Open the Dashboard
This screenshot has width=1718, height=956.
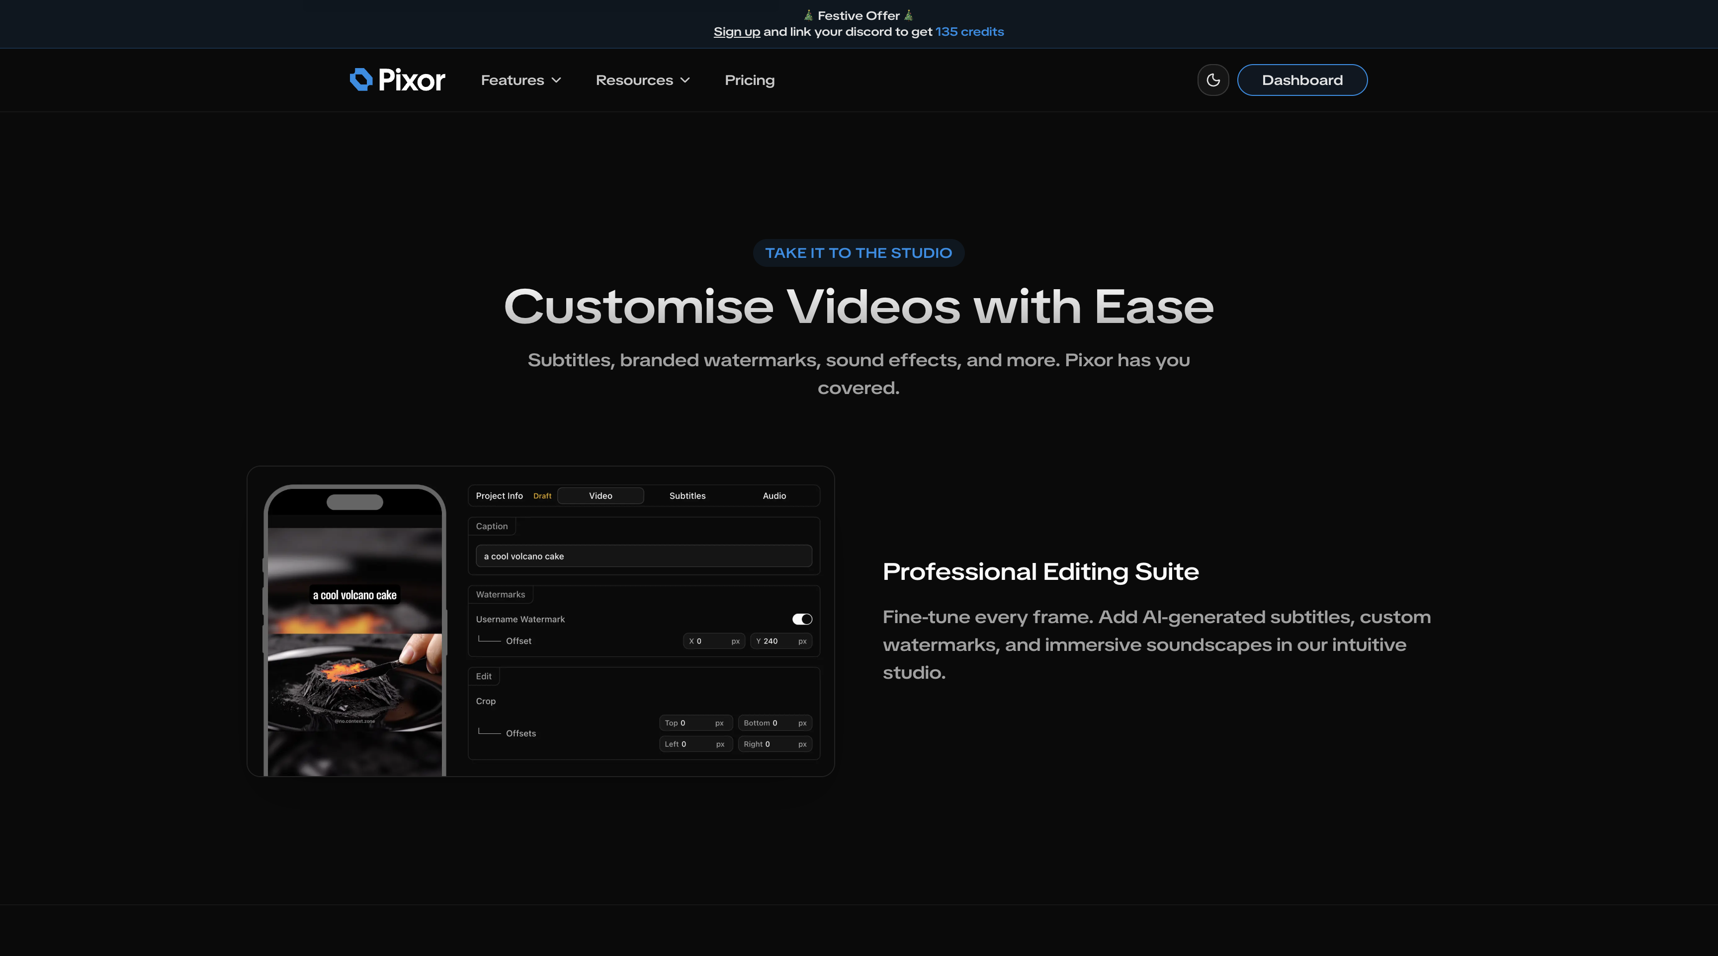pos(1302,80)
